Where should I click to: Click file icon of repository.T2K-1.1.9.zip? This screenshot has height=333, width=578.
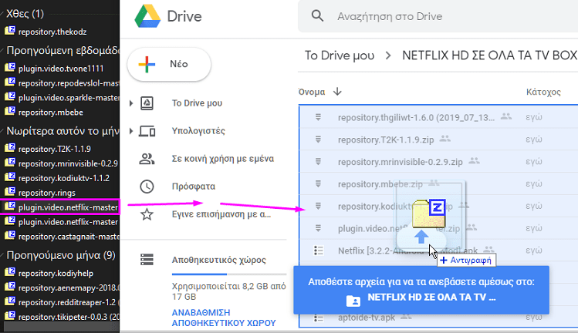[318, 140]
